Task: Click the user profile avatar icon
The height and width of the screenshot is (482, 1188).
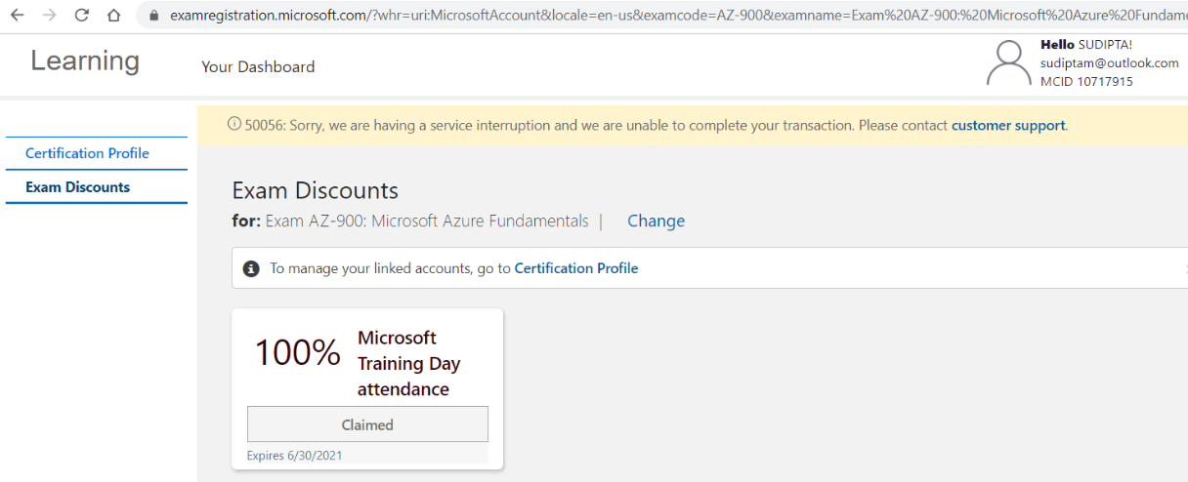Action: tap(1009, 63)
